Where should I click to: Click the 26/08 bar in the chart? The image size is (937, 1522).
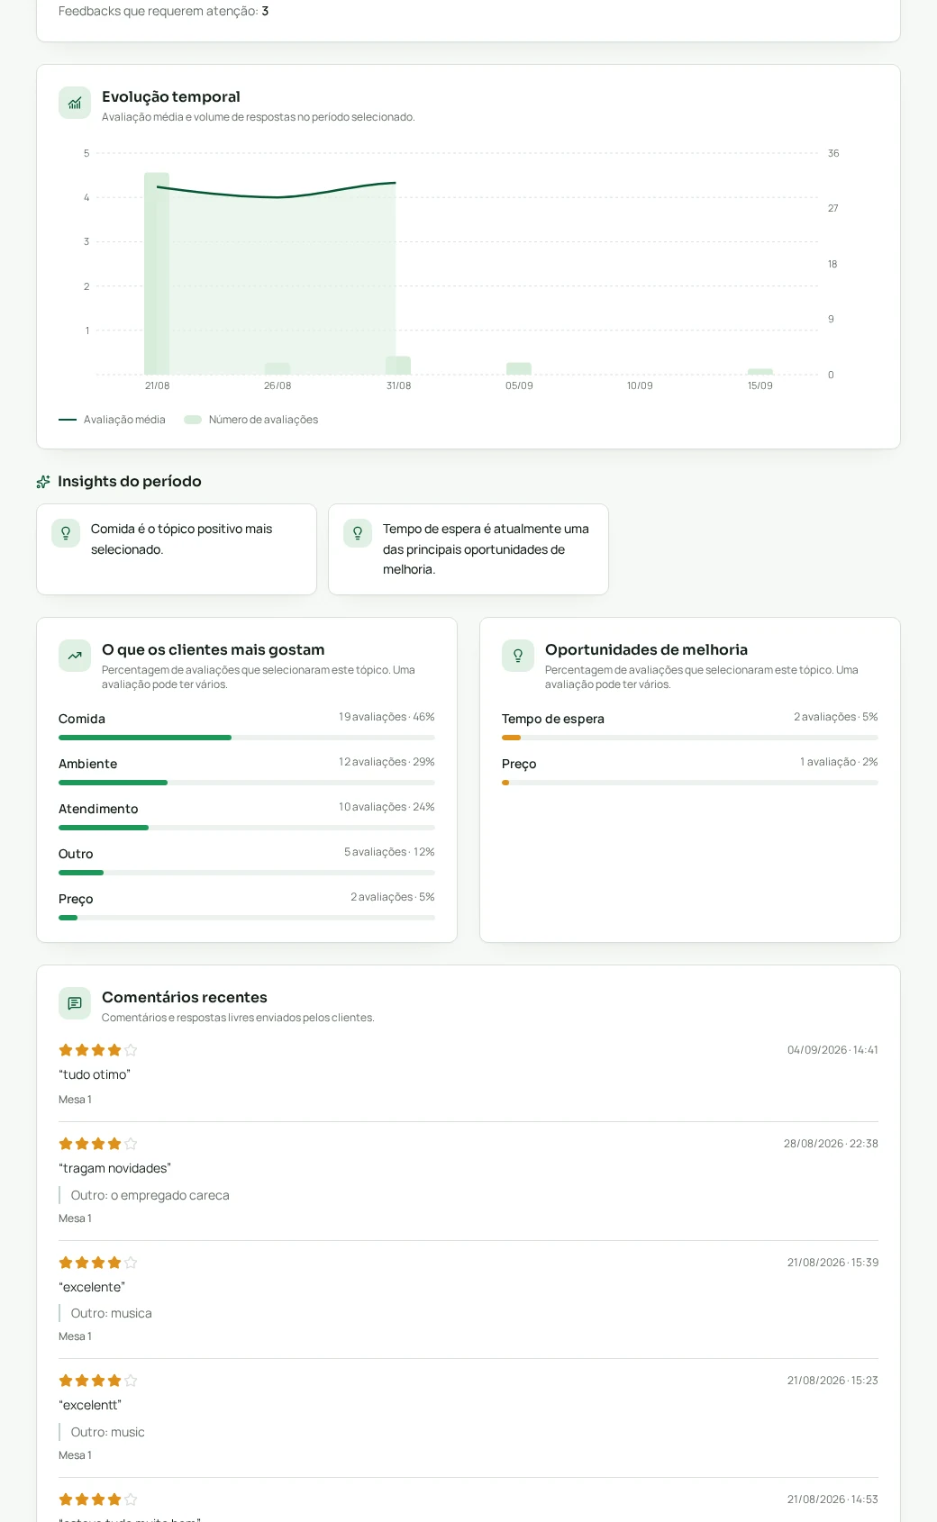click(277, 368)
